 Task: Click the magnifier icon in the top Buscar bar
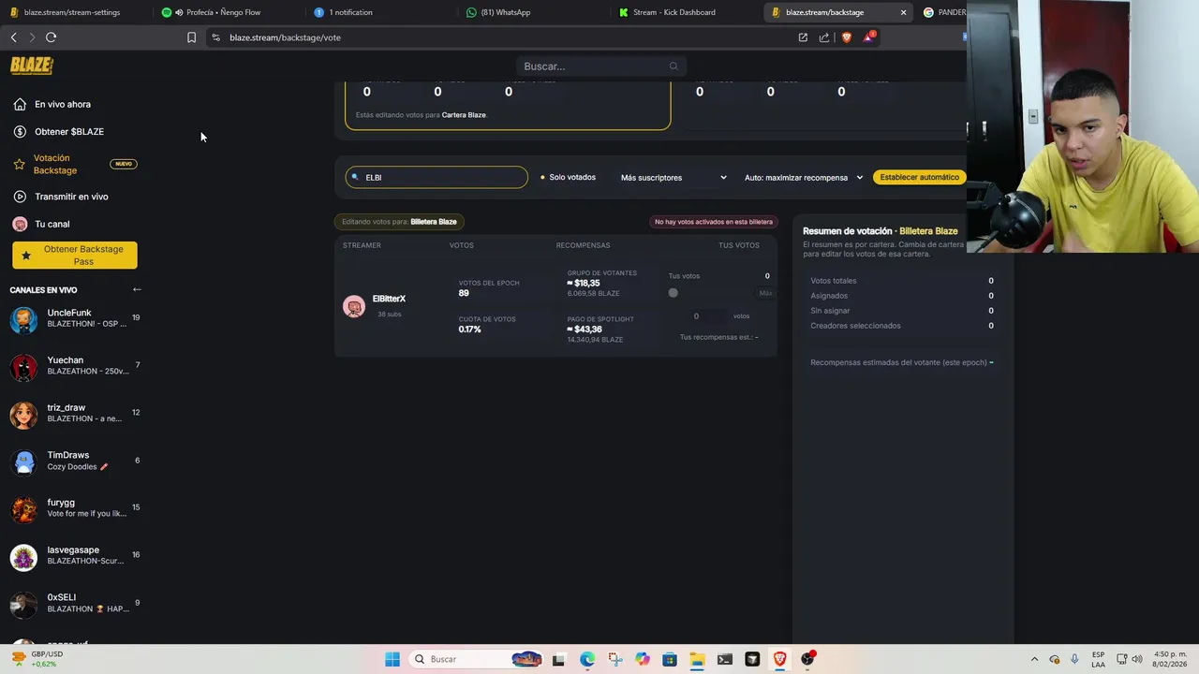[673, 66]
